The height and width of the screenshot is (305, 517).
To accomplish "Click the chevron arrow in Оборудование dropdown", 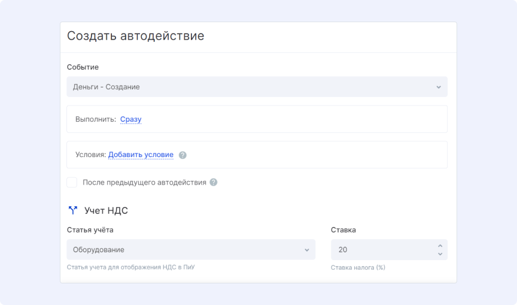I will (306, 249).
